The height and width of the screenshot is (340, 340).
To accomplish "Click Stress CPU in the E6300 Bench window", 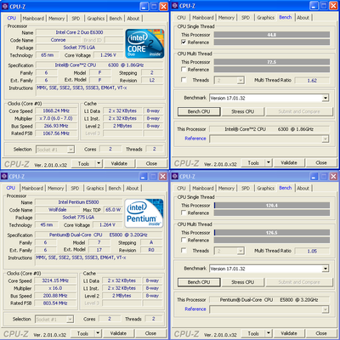I will 242,111.
